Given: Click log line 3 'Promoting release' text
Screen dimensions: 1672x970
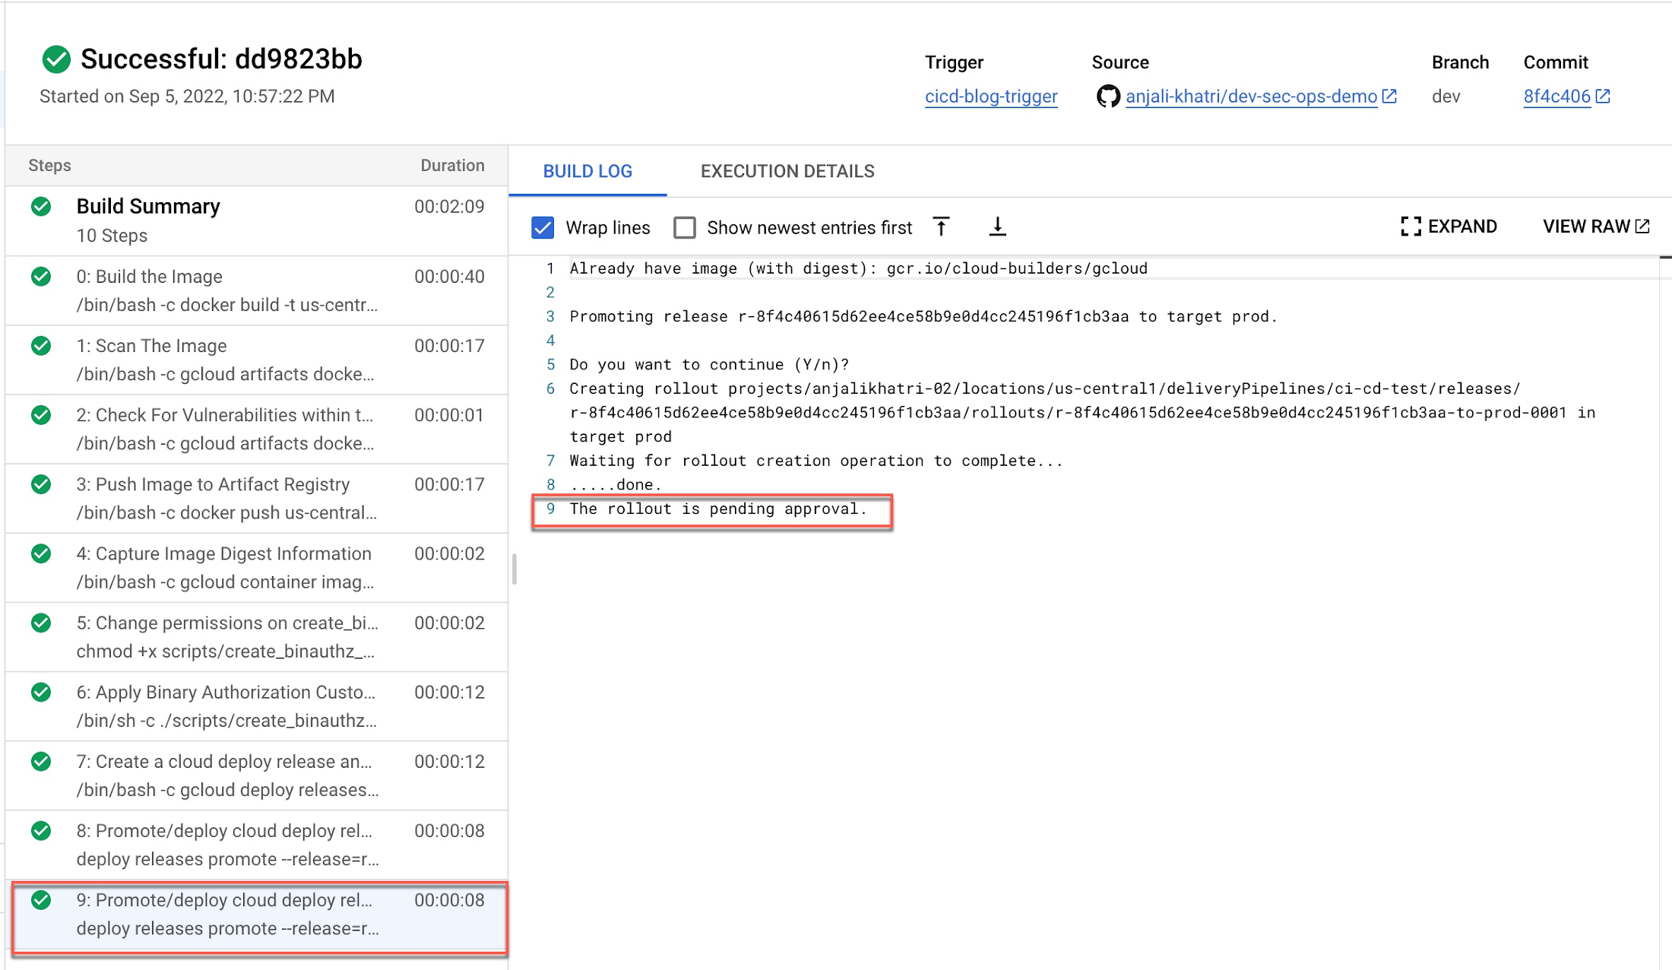Looking at the screenshot, I should tap(923, 316).
